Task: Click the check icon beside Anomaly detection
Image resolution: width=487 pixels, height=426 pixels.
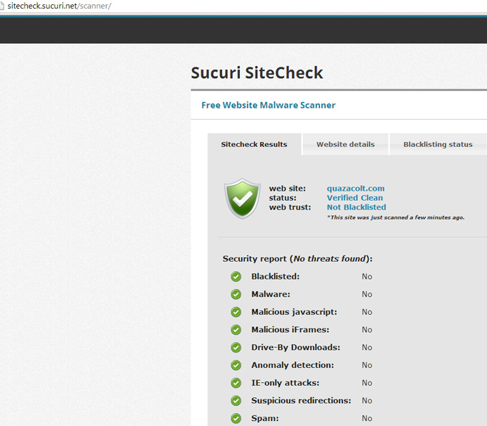Action: click(x=236, y=365)
